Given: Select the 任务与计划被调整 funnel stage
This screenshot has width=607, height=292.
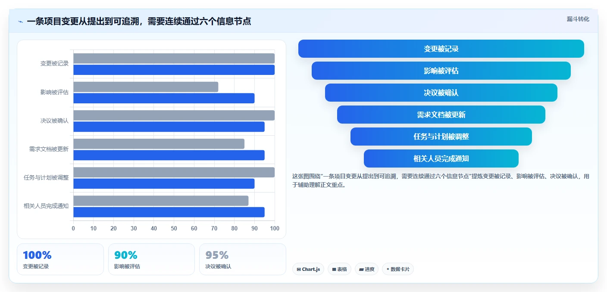Looking at the screenshot, I should [x=441, y=137].
